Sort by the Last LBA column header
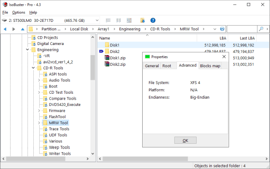 (242, 38)
